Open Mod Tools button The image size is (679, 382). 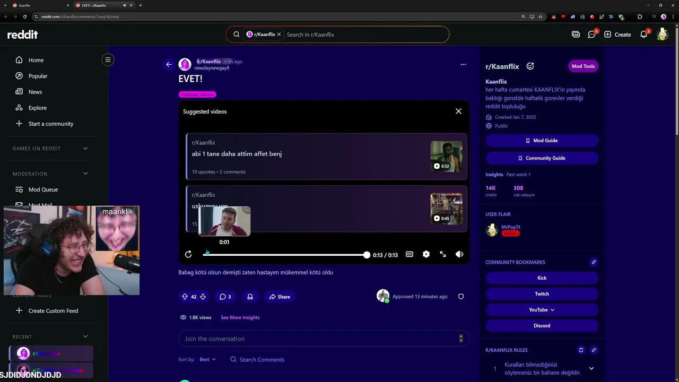[x=583, y=66]
